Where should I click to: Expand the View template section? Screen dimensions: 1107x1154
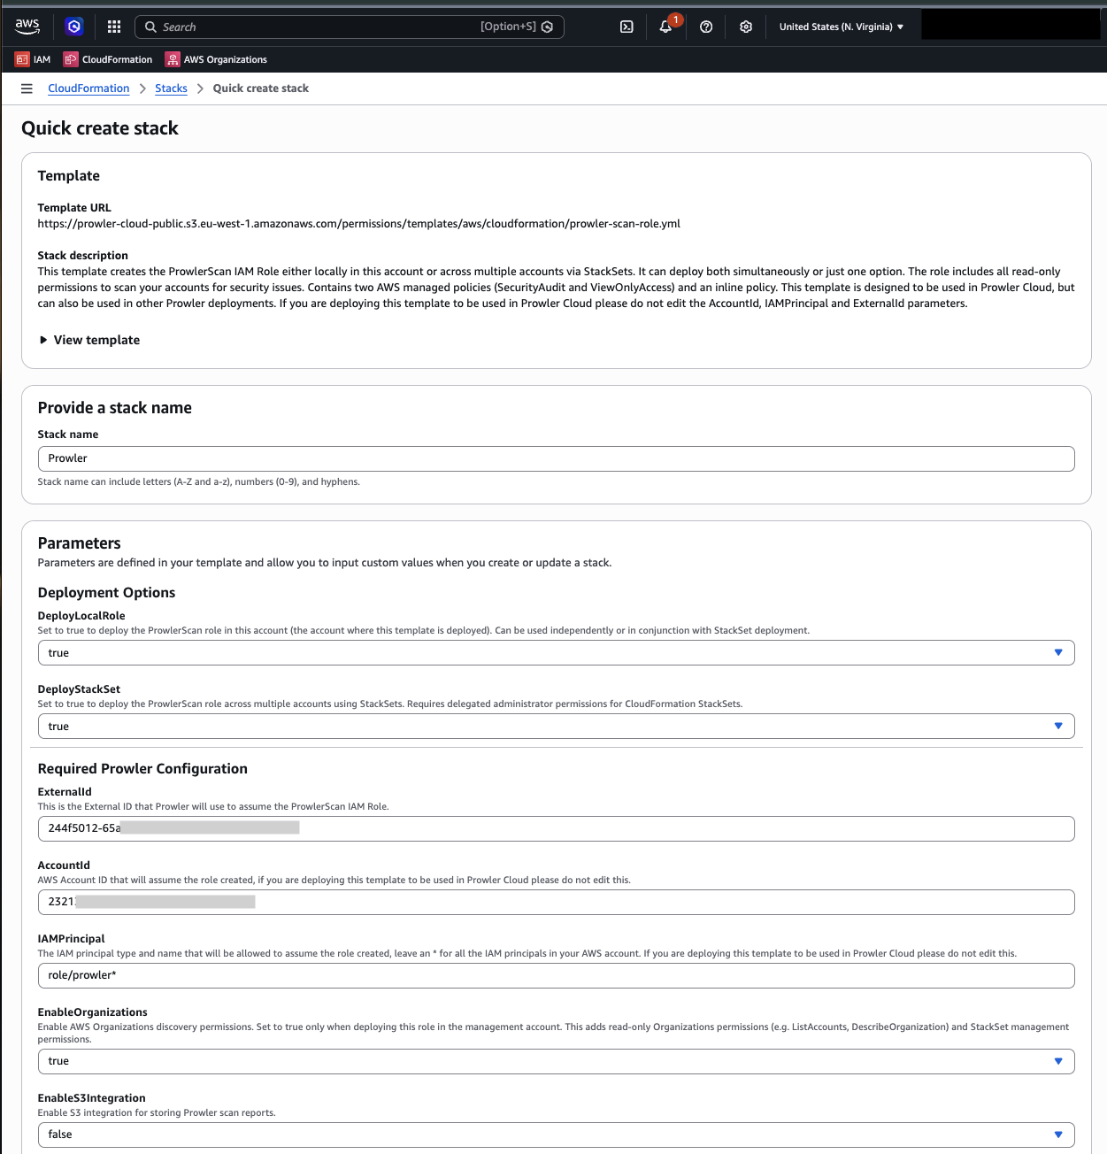point(89,340)
